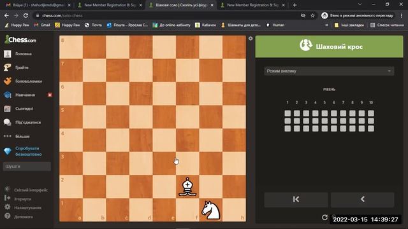Open Chrome three-dots menu
Image resolution: width=408 pixels, height=229 pixels.
click(x=402, y=15)
